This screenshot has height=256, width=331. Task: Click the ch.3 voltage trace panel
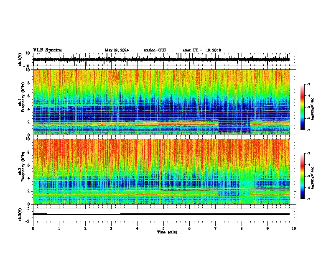coord(163,215)
